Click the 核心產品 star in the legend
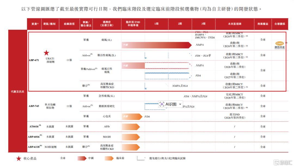The height and width of the screenshot is (167, 294). [19, 158]
